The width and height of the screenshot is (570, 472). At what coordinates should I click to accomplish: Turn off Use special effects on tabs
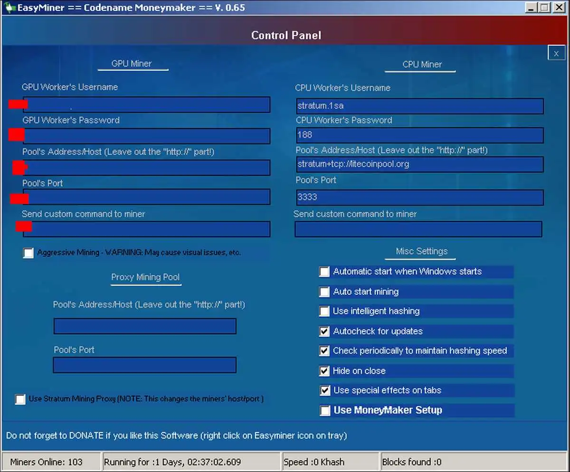(x=324, y=390)
